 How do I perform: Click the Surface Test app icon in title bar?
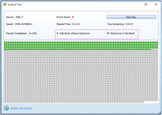5,4
